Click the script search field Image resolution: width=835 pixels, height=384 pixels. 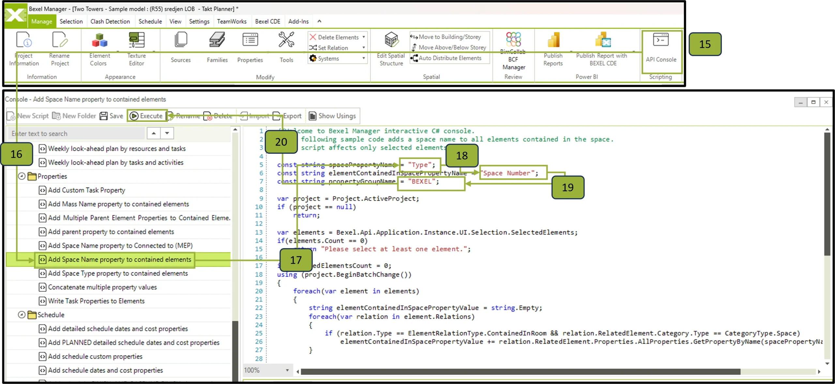76,133
